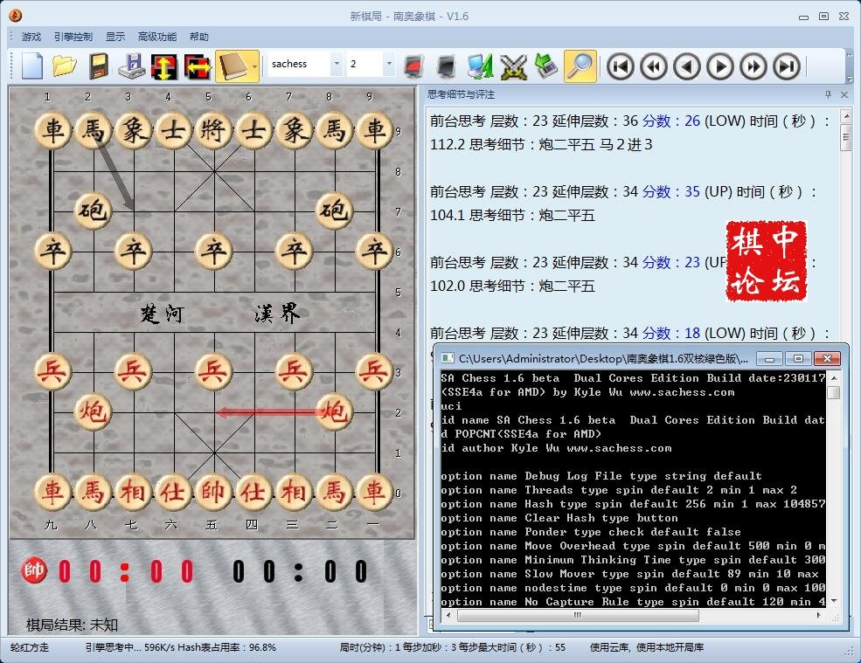Flip the board vertically with the yellow up-down arrow icon
This screenshot has width=861, height=663.
tap(164, 66)
